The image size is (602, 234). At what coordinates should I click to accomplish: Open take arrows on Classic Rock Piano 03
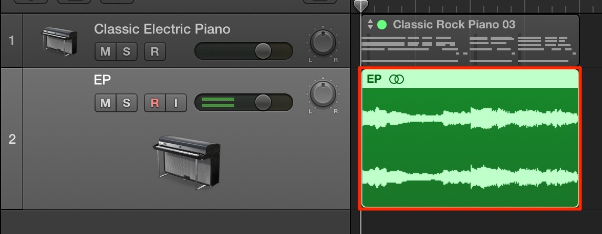(x=370, y=25)
